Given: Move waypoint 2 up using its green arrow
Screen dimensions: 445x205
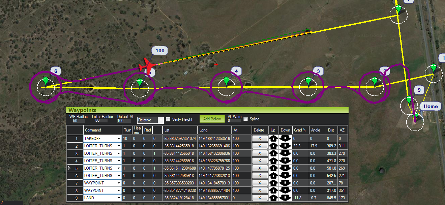Looking at the screenshot, I should click(273, 146).
